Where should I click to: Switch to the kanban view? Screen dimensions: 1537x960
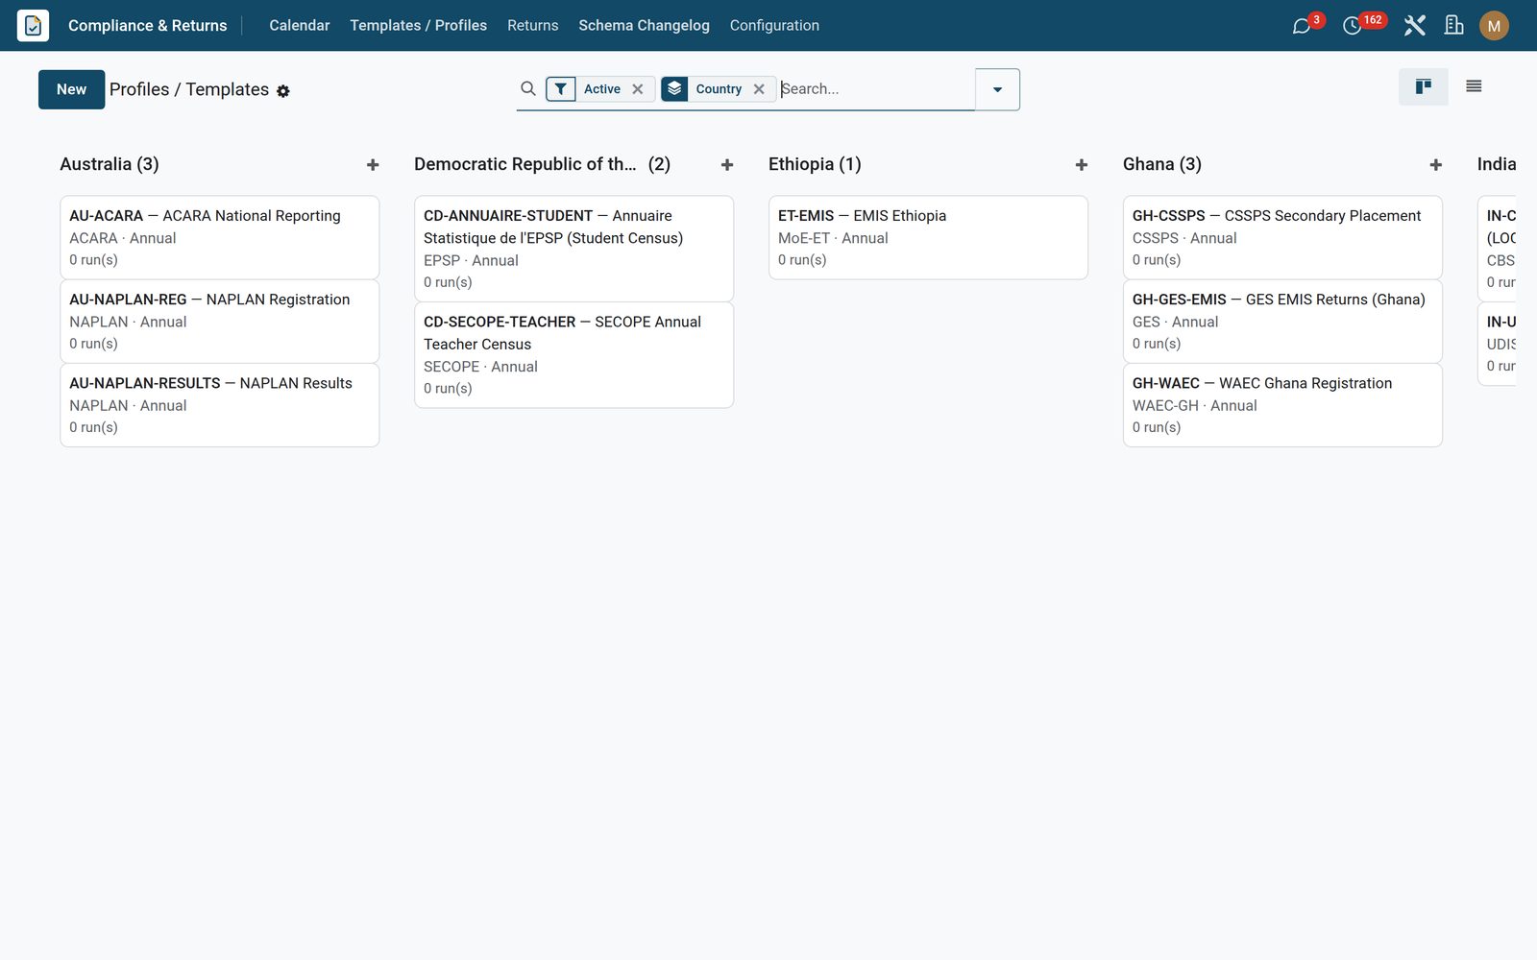coord(1424,86)
